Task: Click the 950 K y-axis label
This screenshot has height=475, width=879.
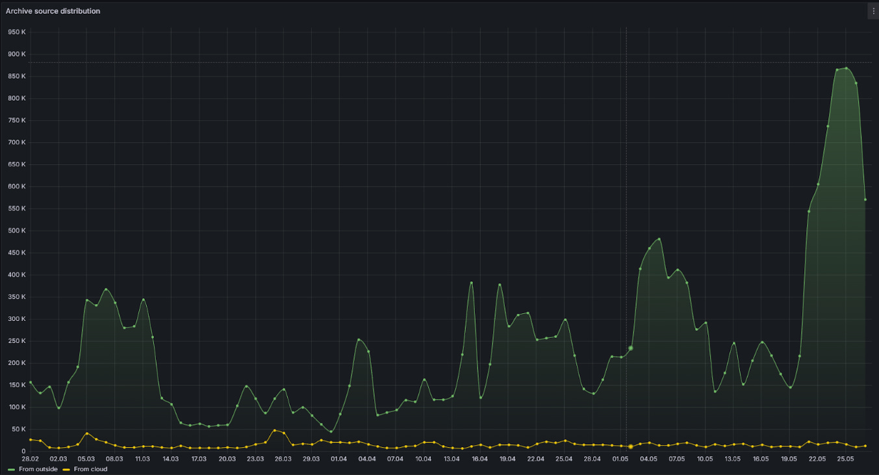Action: tap(17, 32)
